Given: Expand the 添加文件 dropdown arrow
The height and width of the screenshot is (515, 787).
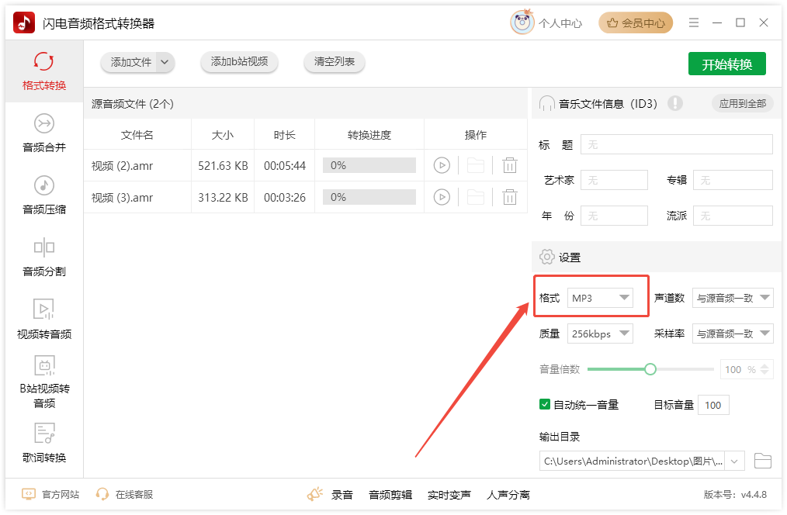Looking at the screenshot, I should click(x=165, y=62).
